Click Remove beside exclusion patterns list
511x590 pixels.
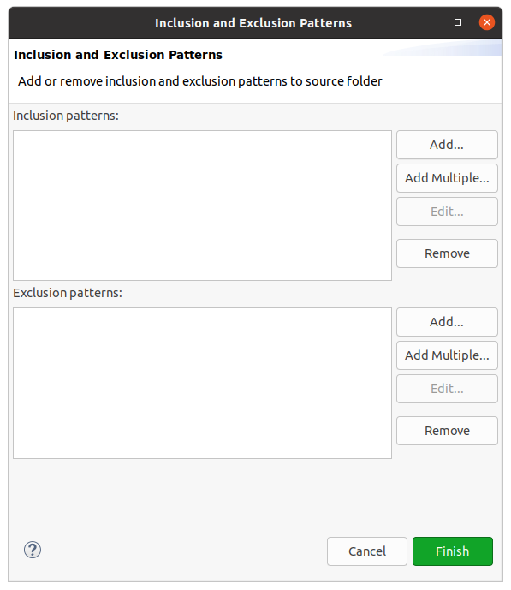(447, 431)
